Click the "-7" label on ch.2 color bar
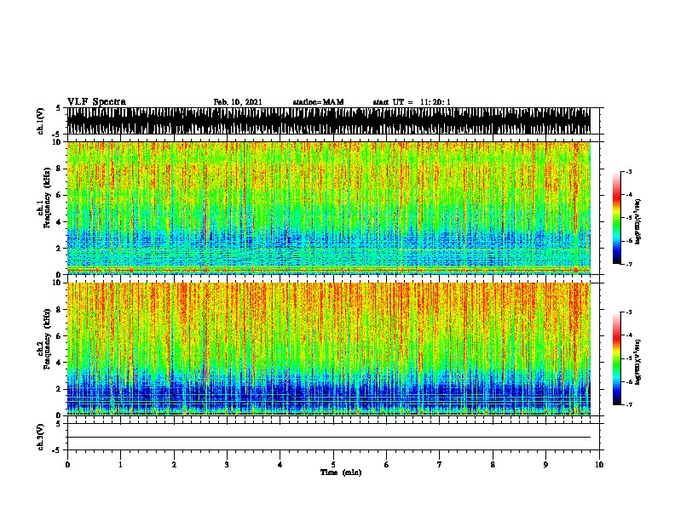675x521 pixels. click(629, 404)
